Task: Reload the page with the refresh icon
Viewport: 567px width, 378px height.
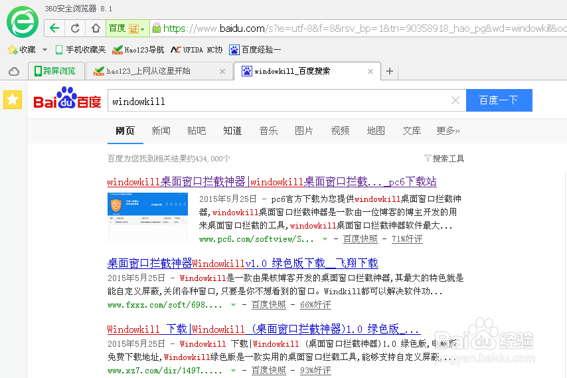Action: pyautogui.click(x=75, y=28)
